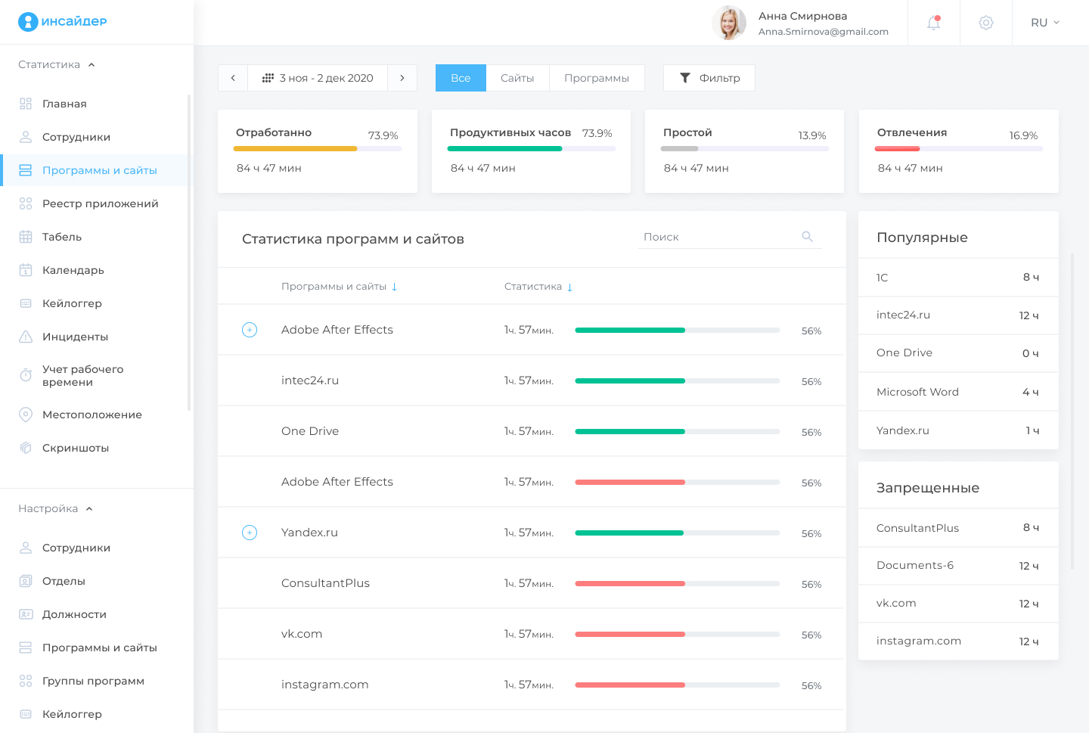This screenshot has height=733, width=1089.
Task: Go to next date range arrow
Action: point(402,78)
